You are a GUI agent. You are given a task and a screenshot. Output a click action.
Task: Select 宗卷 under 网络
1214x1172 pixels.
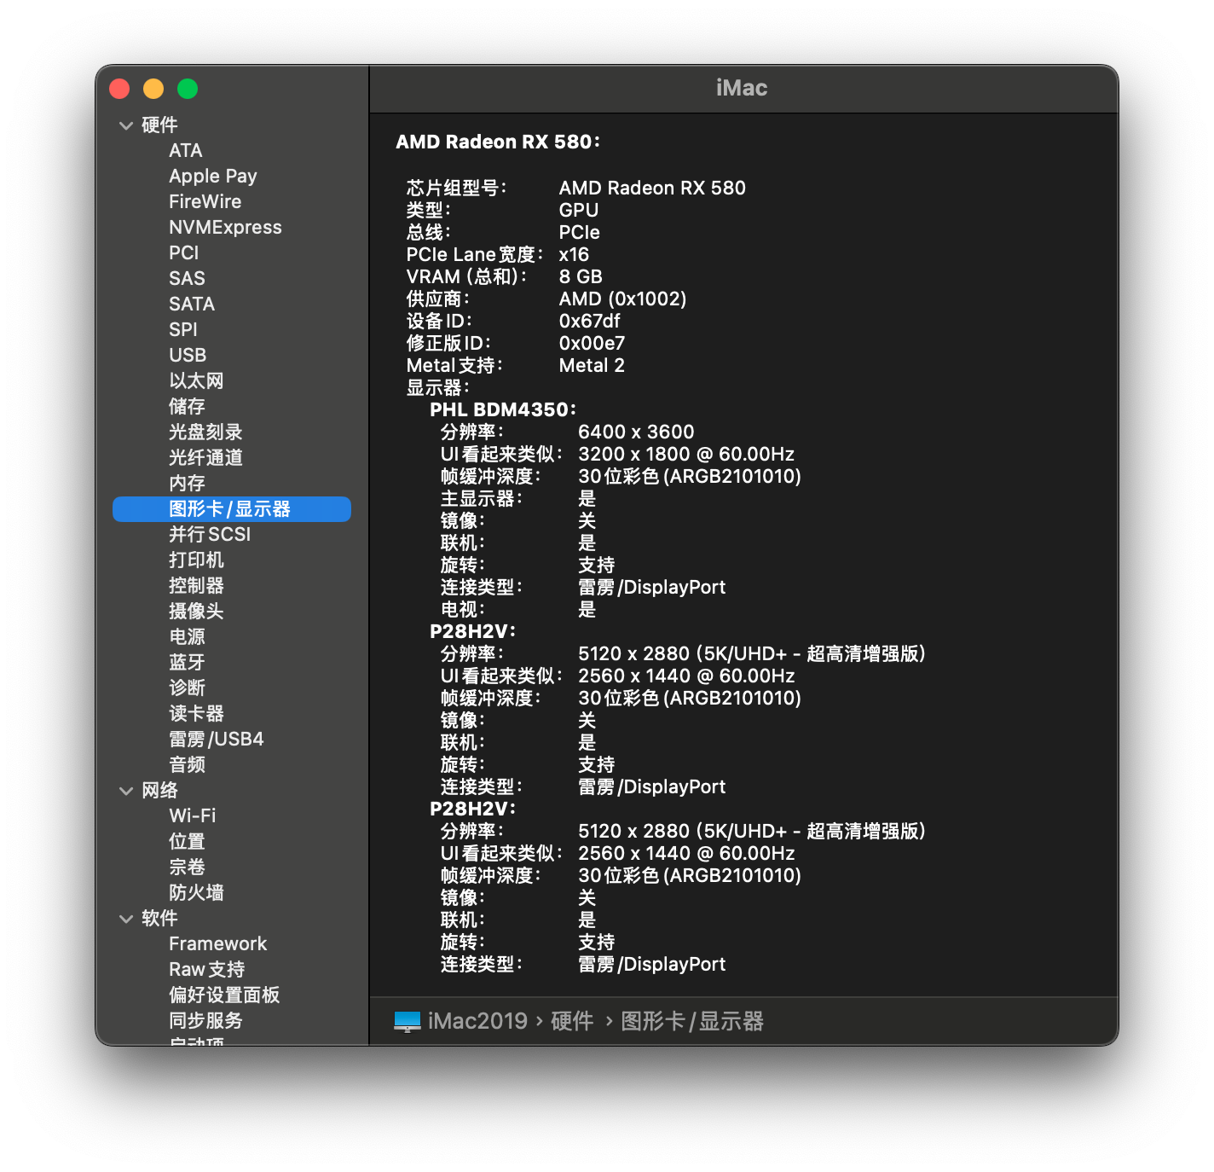(187, 867)
